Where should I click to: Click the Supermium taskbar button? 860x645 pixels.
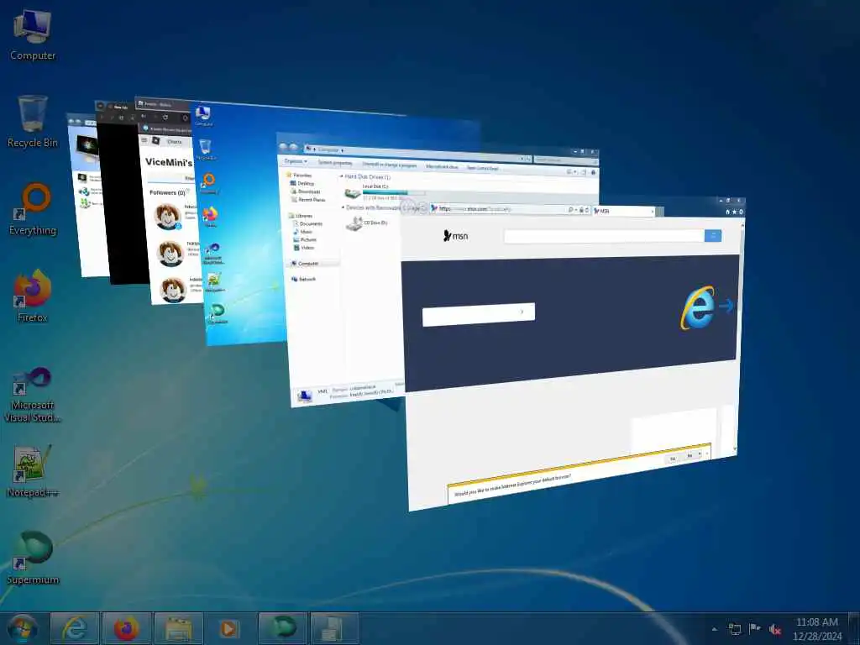[283, 628]
